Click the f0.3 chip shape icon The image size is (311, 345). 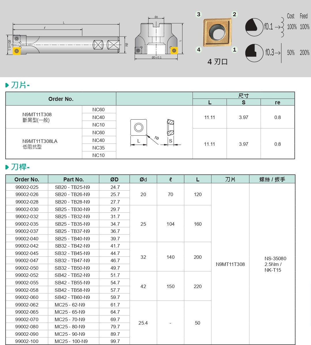[254, 53]
